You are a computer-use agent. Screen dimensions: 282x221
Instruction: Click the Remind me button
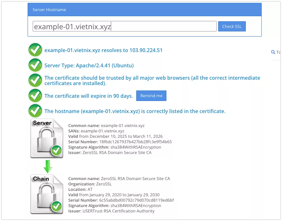(x=151, y=96)
